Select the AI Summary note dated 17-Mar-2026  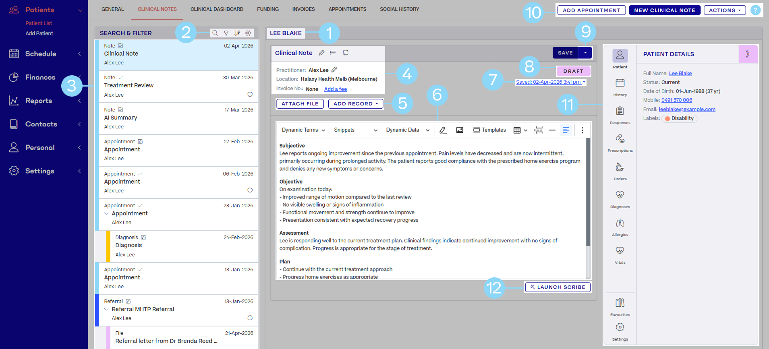point(178,118)
